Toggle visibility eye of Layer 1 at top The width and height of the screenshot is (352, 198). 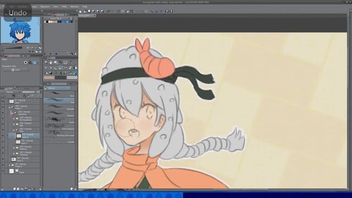coord(3,101)
